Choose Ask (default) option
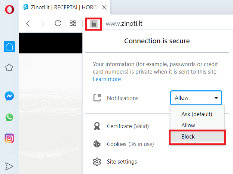This screenshot has width=233, height=174. (x=197, y=114)
